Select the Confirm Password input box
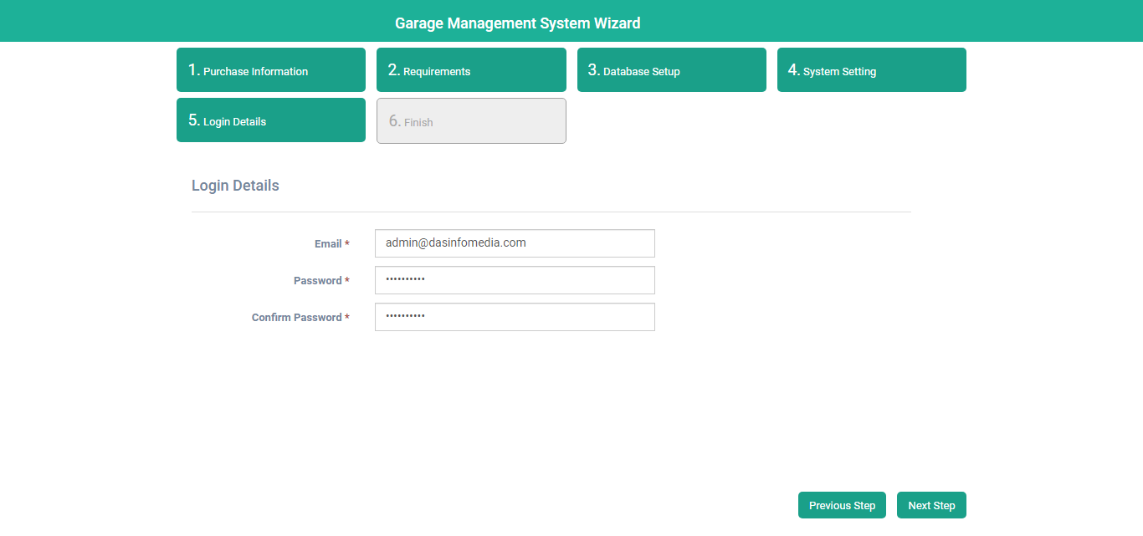Image resolution: width=1143 pixels, height=536 pixels. tap(515, 317)
